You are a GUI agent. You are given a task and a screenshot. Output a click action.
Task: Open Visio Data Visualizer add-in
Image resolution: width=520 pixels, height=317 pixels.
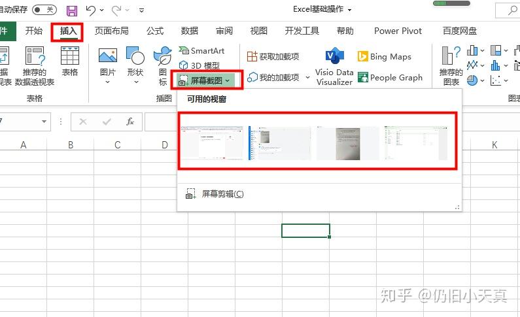click(334, 67)
